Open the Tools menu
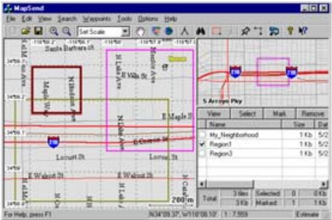 (125, 19)
